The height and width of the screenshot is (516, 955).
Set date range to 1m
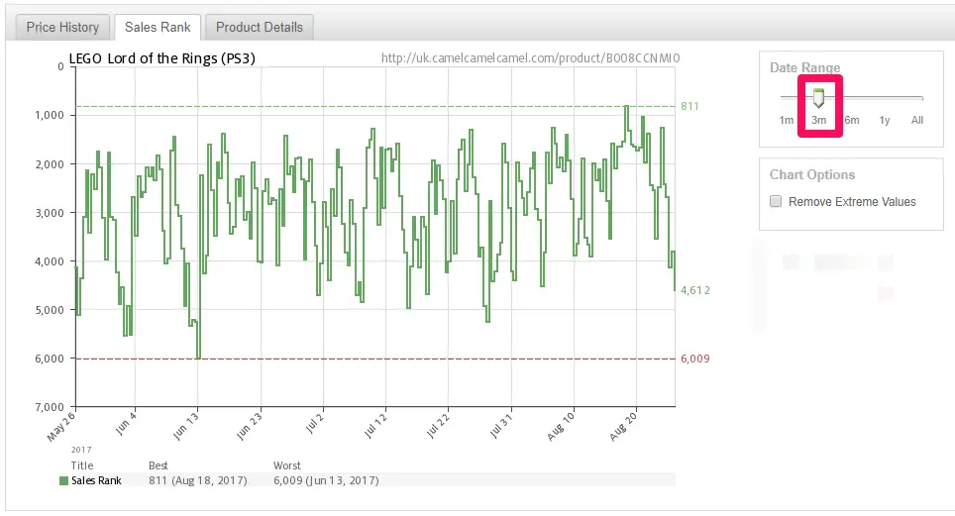(787, 120)
